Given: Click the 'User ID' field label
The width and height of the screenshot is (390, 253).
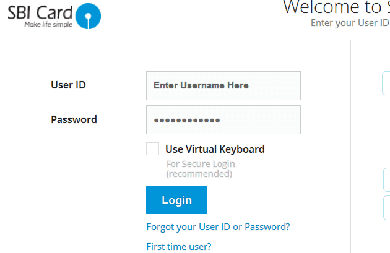Looking at the screenshot, I should [x=68, y=85].
